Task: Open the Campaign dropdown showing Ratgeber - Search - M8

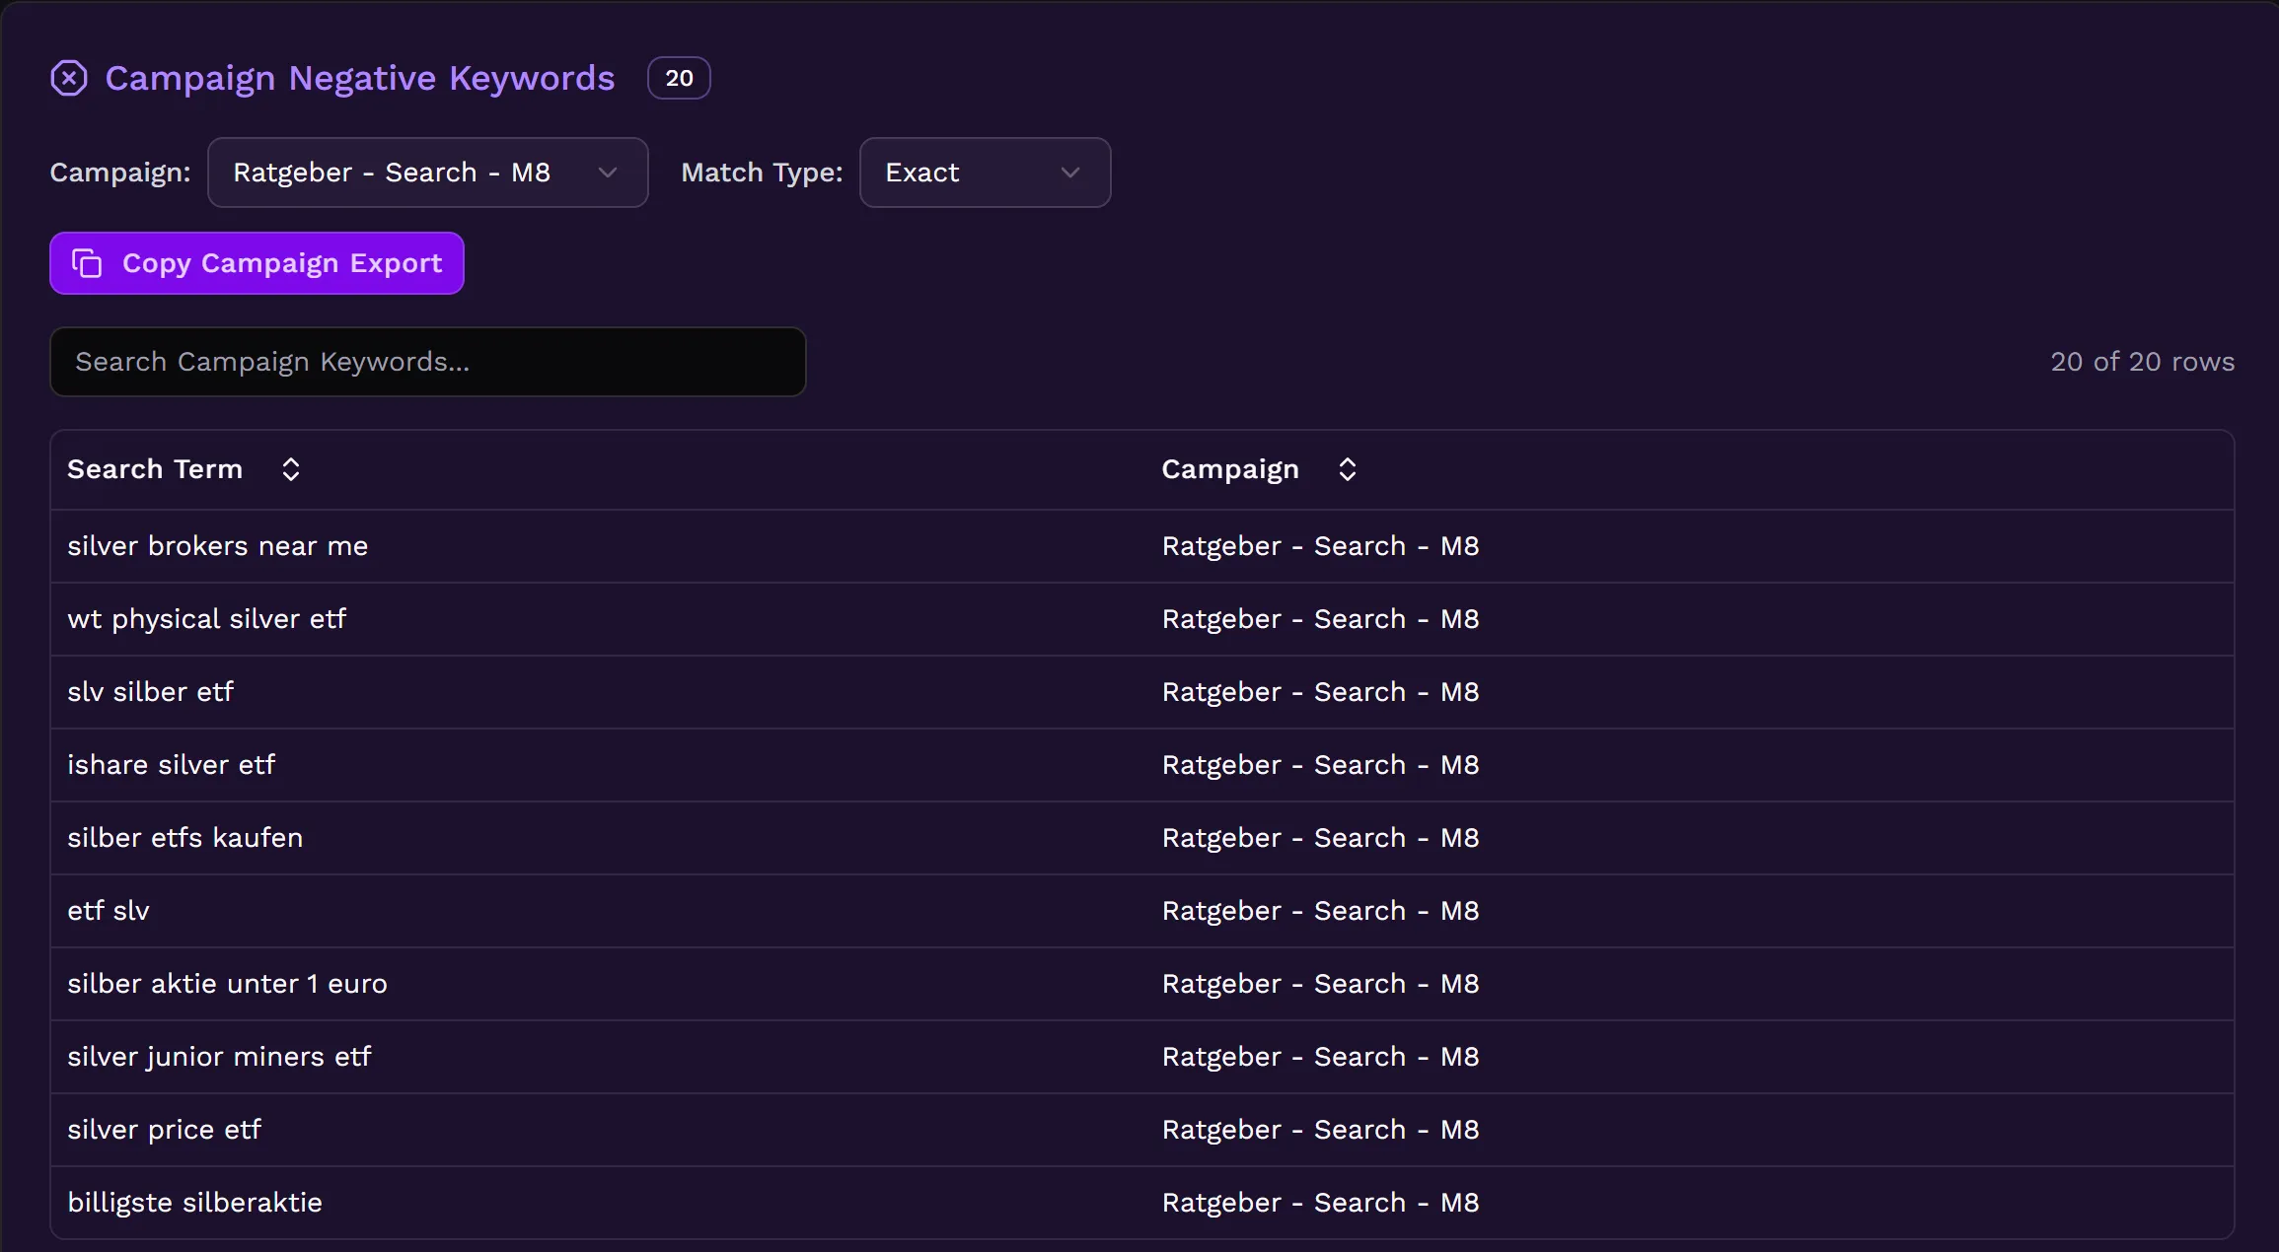Action: click(426, 173)
